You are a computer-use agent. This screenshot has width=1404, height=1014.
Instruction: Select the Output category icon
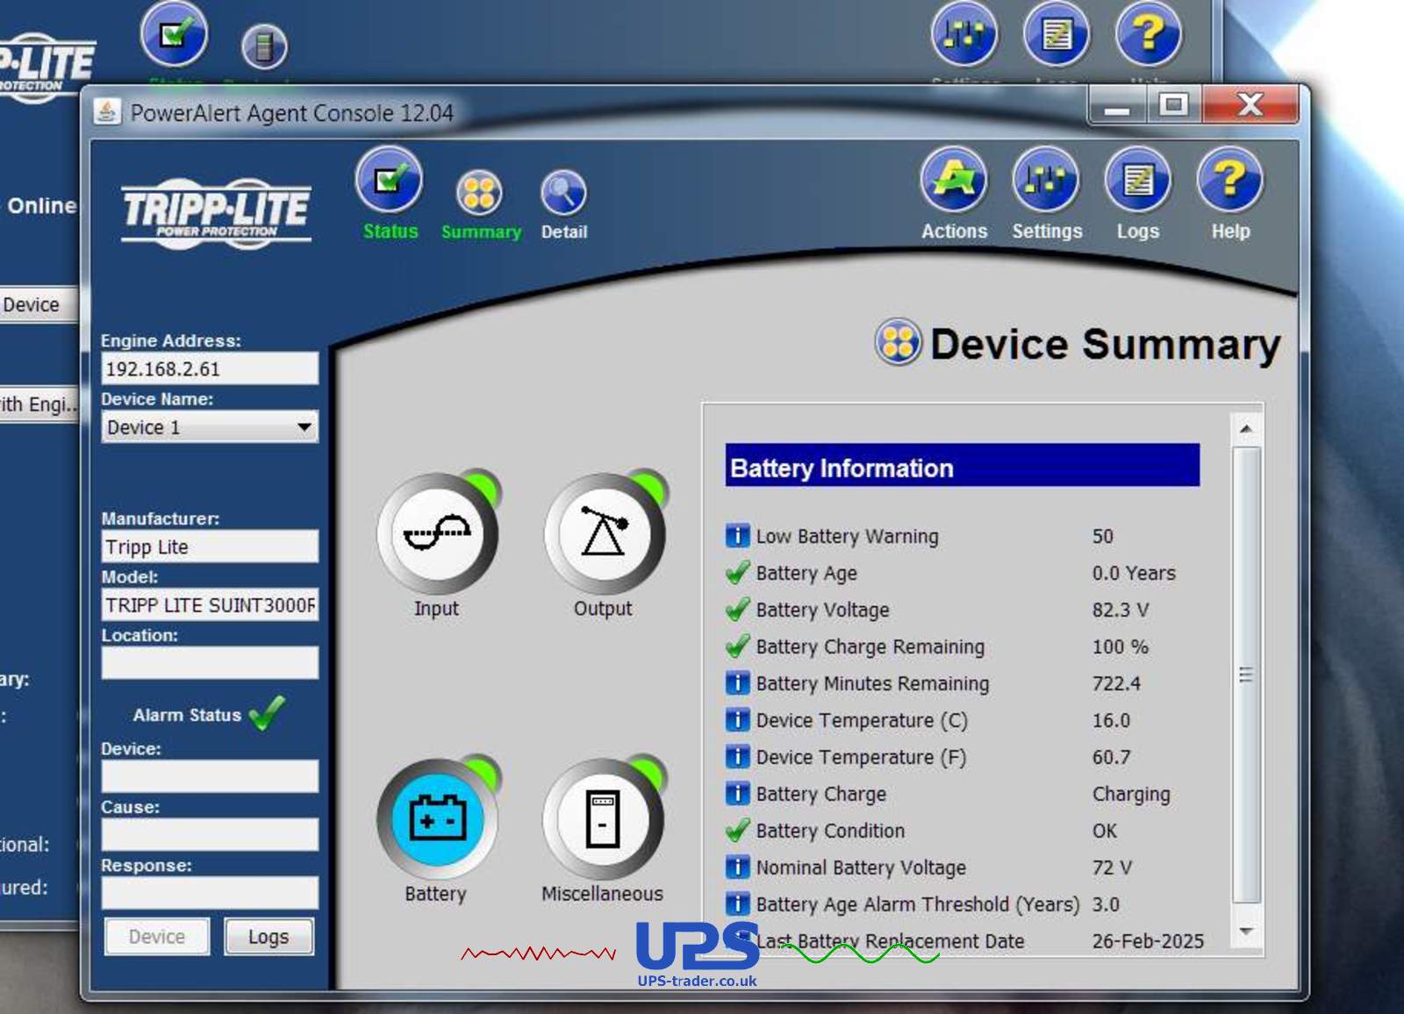(605, 532)
